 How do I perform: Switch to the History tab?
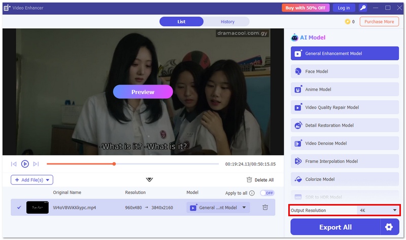pos(227,22)
